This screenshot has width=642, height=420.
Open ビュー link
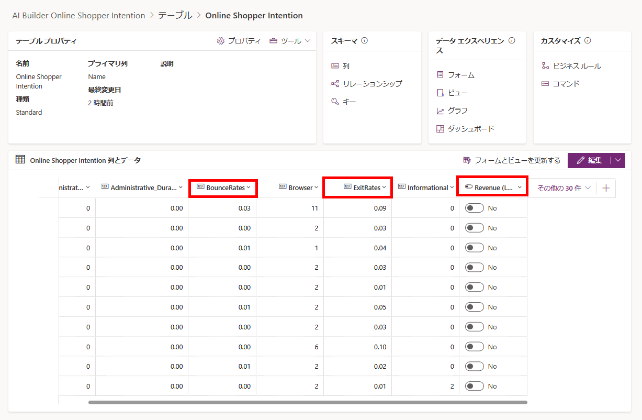pos(458,93)
